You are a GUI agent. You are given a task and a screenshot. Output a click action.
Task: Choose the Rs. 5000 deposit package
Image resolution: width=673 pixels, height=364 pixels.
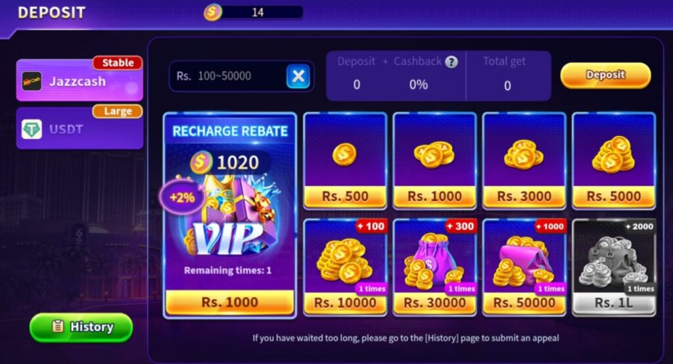click(614, 161)
